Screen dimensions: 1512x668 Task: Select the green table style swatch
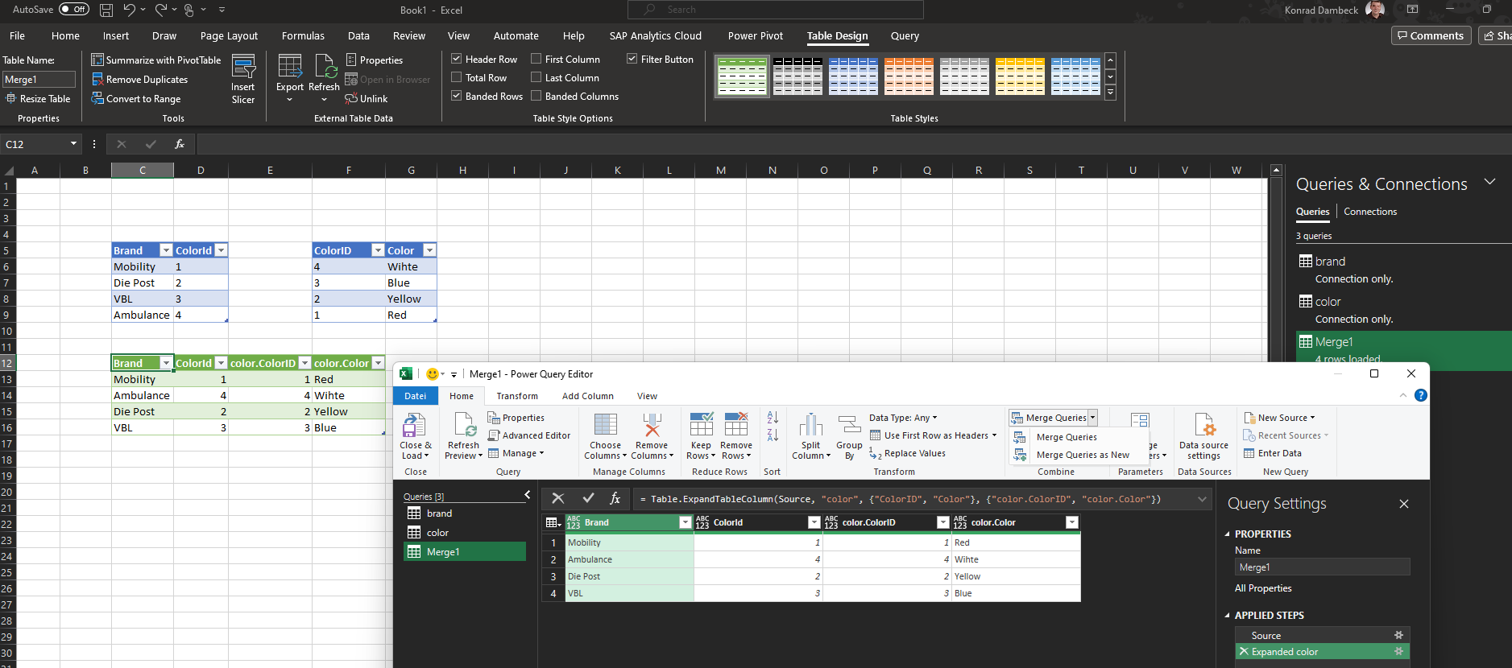[x=742, y=76]
